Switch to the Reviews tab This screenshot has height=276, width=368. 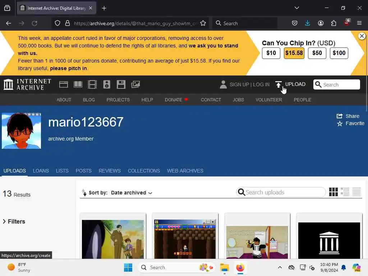click(110, 171)
